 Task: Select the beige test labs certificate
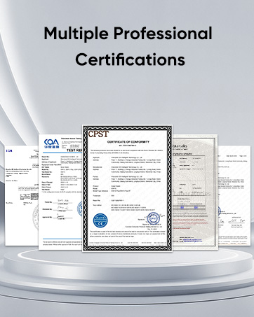pyautogui.click(x=195, y=192)
